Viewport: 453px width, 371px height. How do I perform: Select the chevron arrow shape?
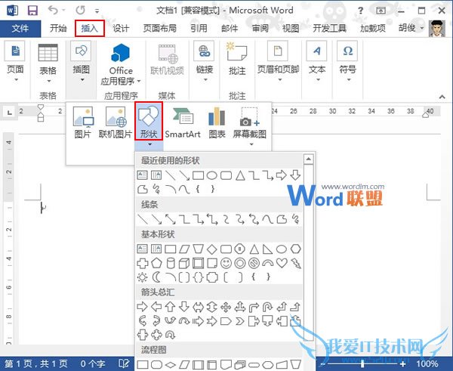pyautogui.click(x=240, y=321)
